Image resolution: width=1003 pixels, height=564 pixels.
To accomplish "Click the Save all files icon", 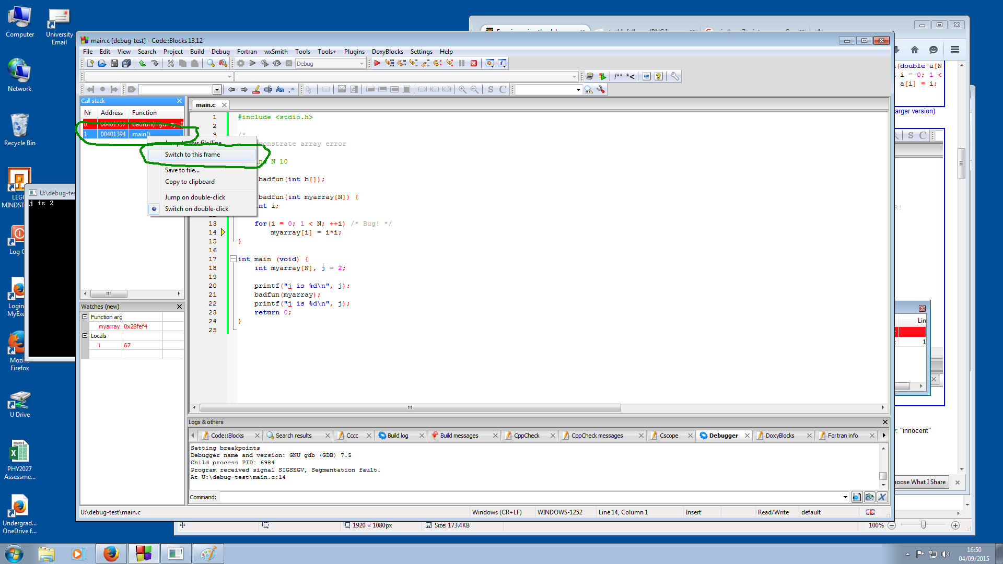I will [x=126, y=63].
